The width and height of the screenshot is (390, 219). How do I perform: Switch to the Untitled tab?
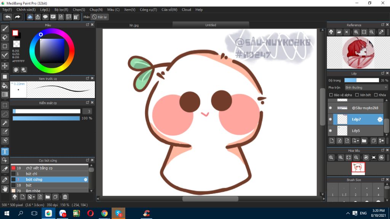(210, 25)
